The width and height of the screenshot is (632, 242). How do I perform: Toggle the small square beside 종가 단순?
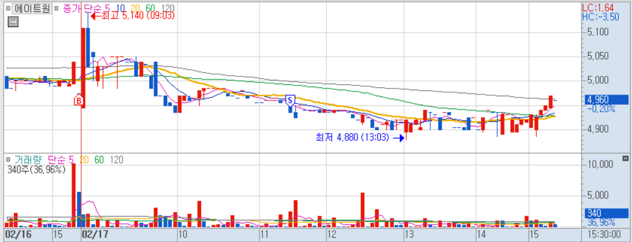point(56,8)
